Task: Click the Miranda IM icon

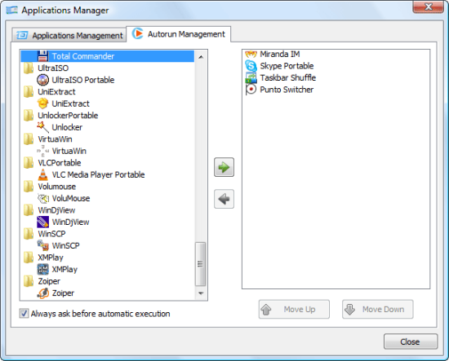Action: click(x=251, y=54)
